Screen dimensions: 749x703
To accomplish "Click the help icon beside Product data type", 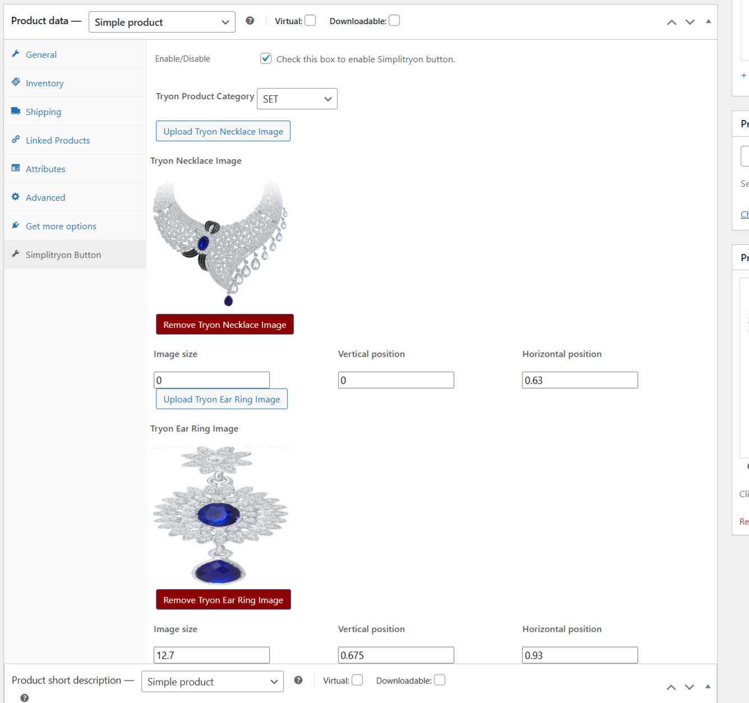I will [250, 21].
